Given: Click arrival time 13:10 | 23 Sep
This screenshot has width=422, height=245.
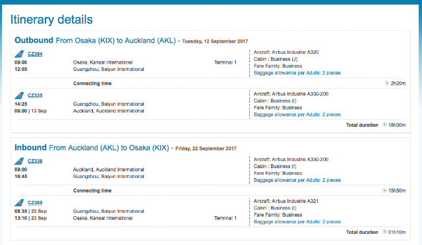Looking at the screenshot, I should [31, 218].
